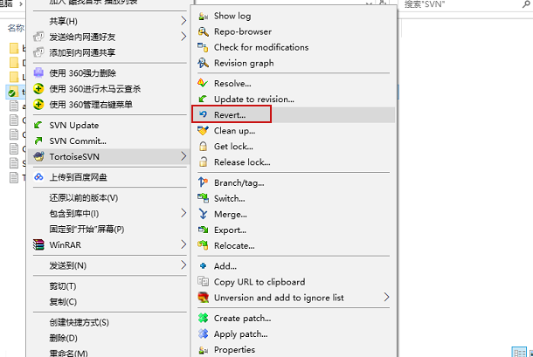Click the Branch/tag icon
533x357 pixels.
pos(204,182)
